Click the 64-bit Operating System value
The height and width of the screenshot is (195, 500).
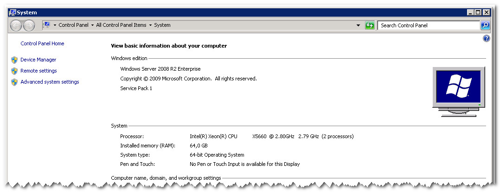[217, 155]
